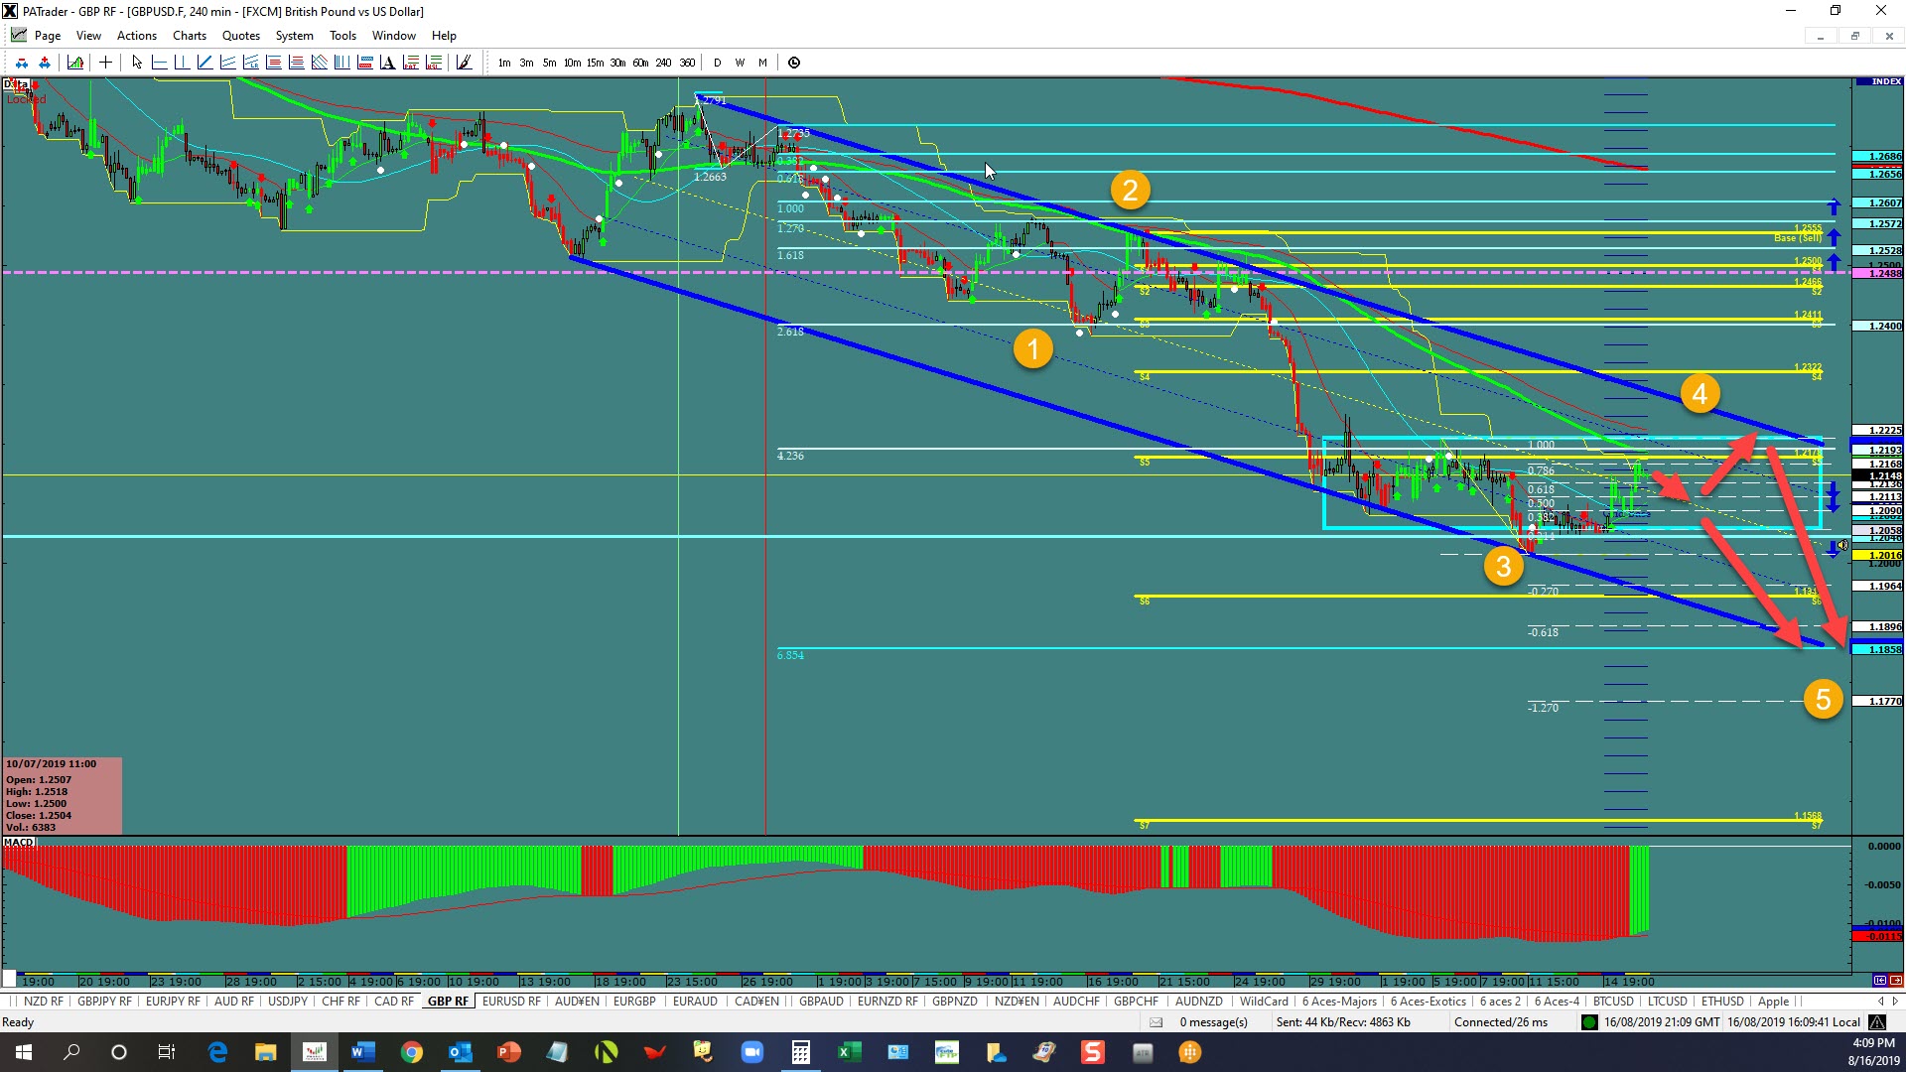The width and height of the screenshot is (1906, 1072).
Task: Select the Fibonacci retracement tool
Action: [273, 63]
